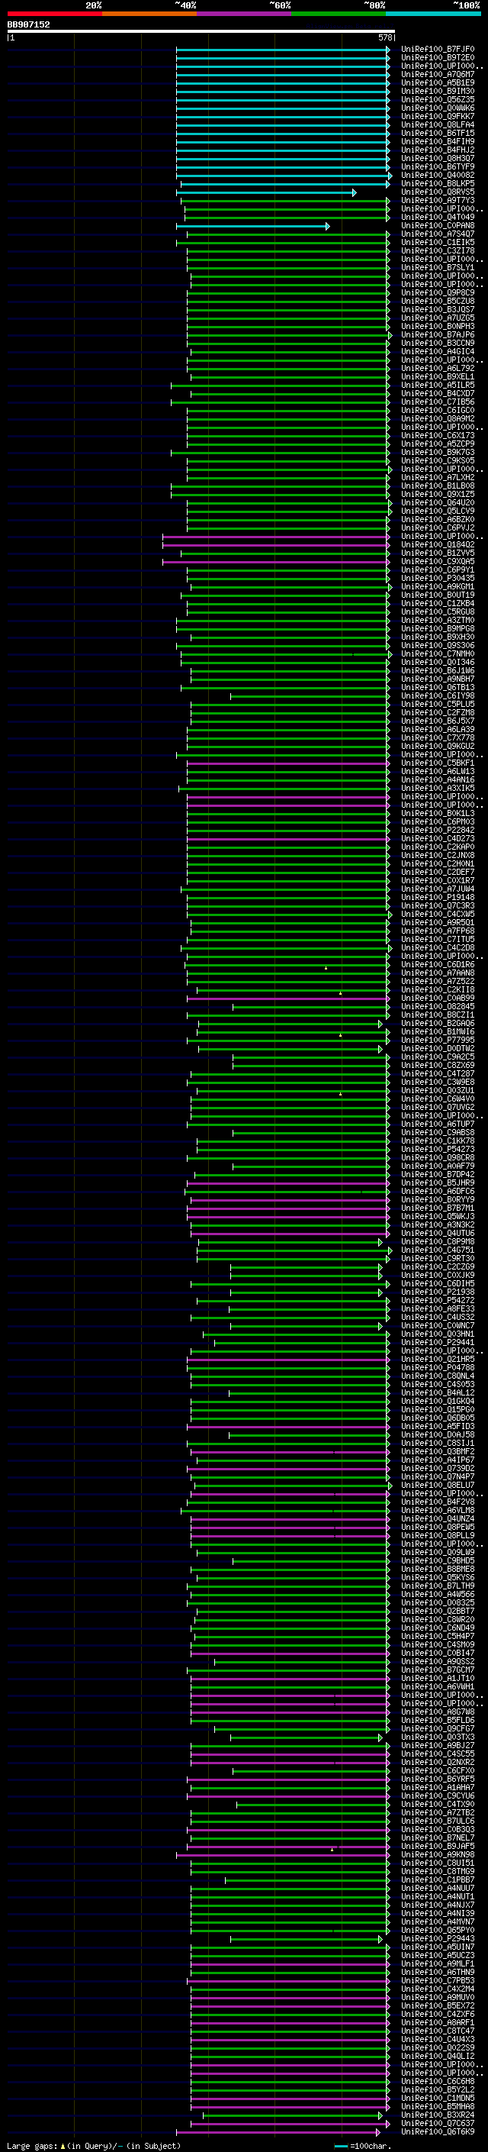Open hit UniRef100_Q8H307

437,158
